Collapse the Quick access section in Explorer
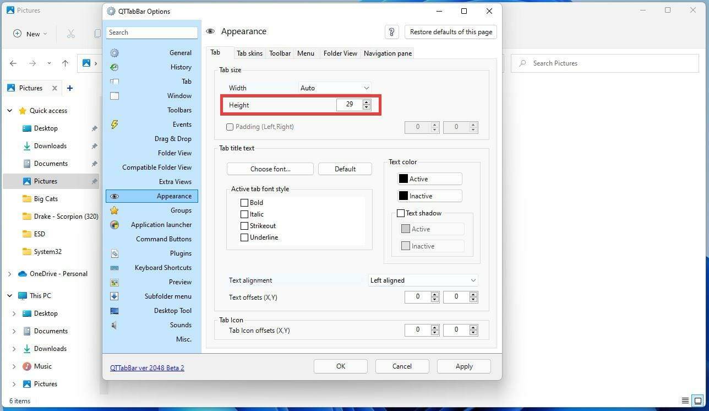 tap(9, 110)
